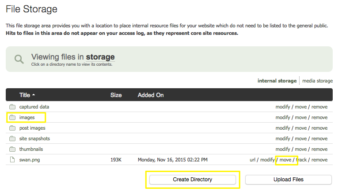Click the magnifying glass search icon

(19, 59)
